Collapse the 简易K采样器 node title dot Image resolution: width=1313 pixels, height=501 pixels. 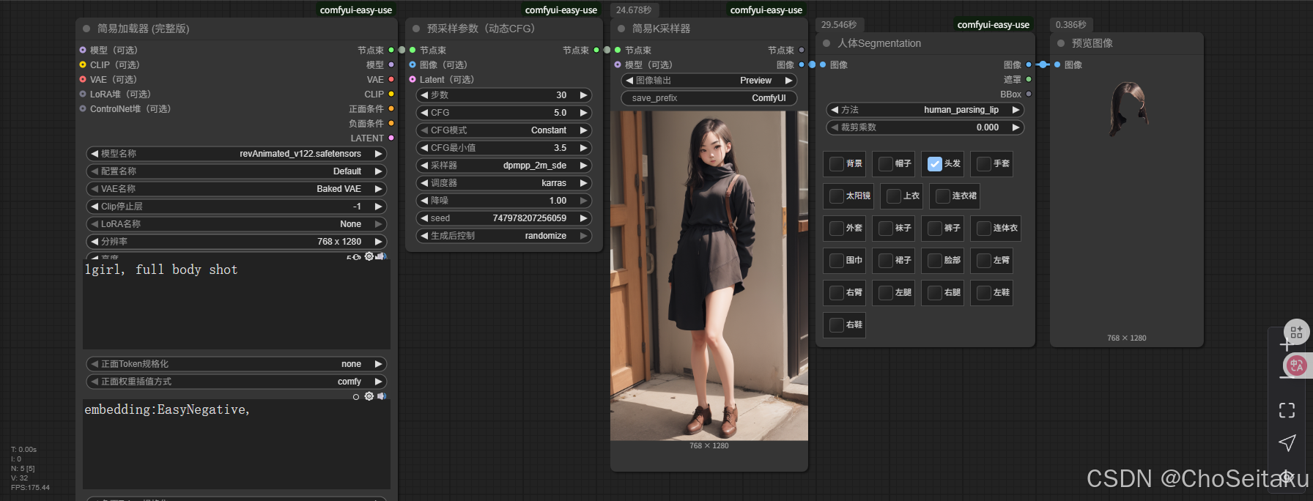(x=621, y=29)
